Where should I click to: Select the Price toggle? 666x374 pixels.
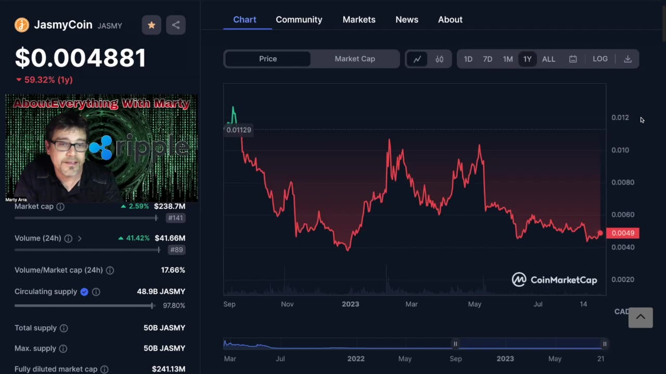pos(268,59)
